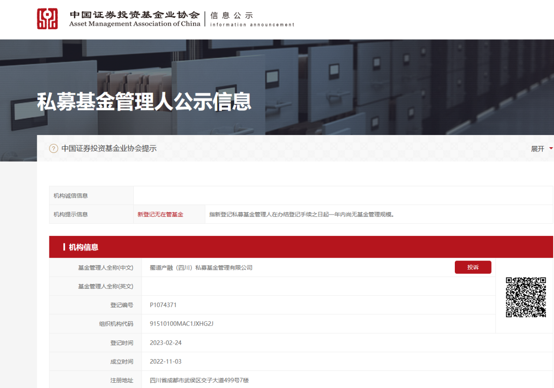The image size is (554, 388).
Task: Click the 新登记无在管基金 notice label
Action: [160, 215]
